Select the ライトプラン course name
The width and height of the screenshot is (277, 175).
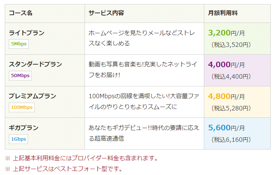coord(27,33)
